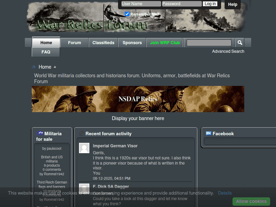The image size is (276, 207).
Task: Open the Advanced Search link
Action: [x=228, y=51]
